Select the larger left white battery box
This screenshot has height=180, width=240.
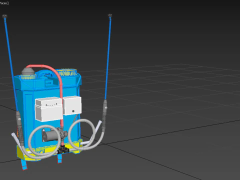point(48,109)
